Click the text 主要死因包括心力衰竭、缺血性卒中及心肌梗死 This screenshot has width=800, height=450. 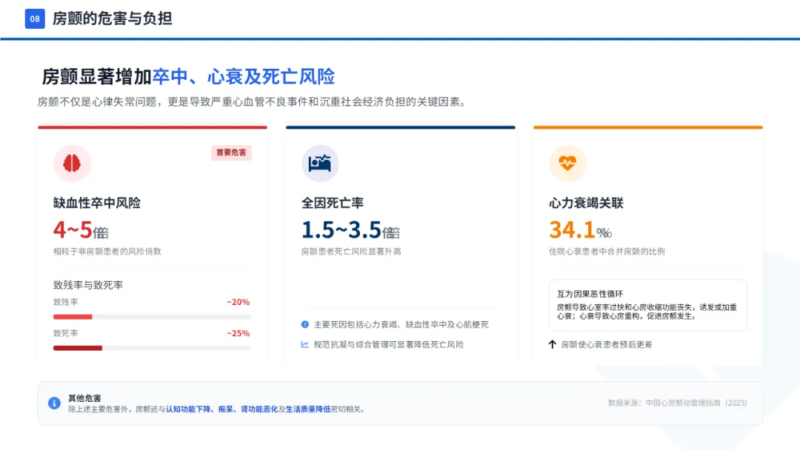[401, 325]
